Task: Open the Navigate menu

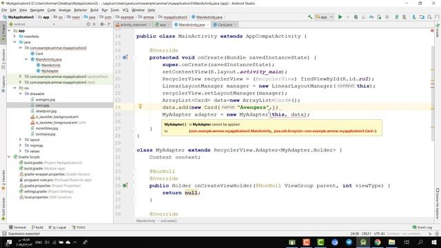Action: tap(37, 10)
